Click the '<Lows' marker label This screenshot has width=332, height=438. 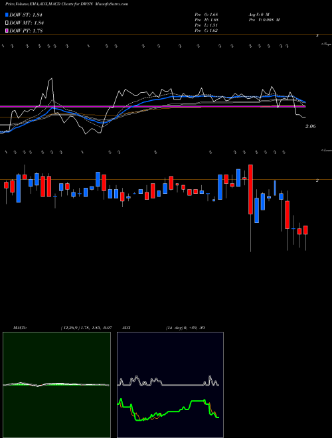[x=327, y=150]
